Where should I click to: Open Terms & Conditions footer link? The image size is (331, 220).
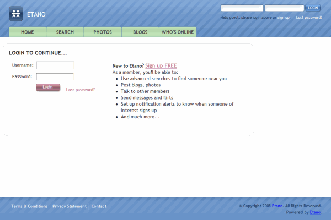pos(29,206)
